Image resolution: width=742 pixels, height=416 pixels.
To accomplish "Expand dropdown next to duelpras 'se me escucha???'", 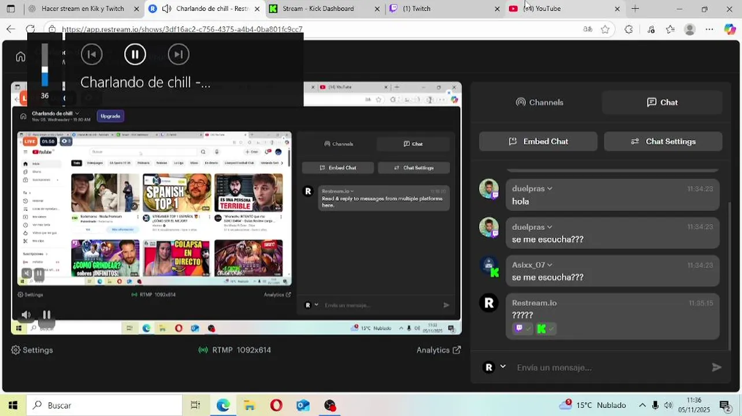I will (550, 227).
